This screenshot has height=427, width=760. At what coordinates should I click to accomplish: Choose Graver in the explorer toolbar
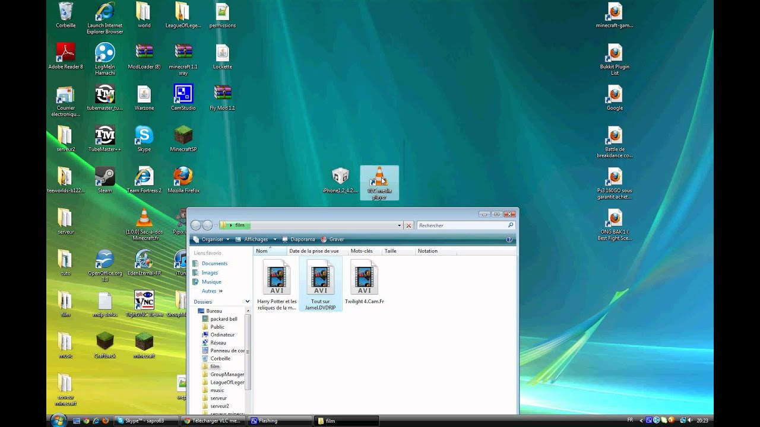[x=332, y=240]
